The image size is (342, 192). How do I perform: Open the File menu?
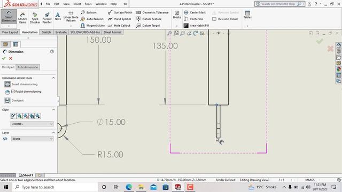click(48, 4)
